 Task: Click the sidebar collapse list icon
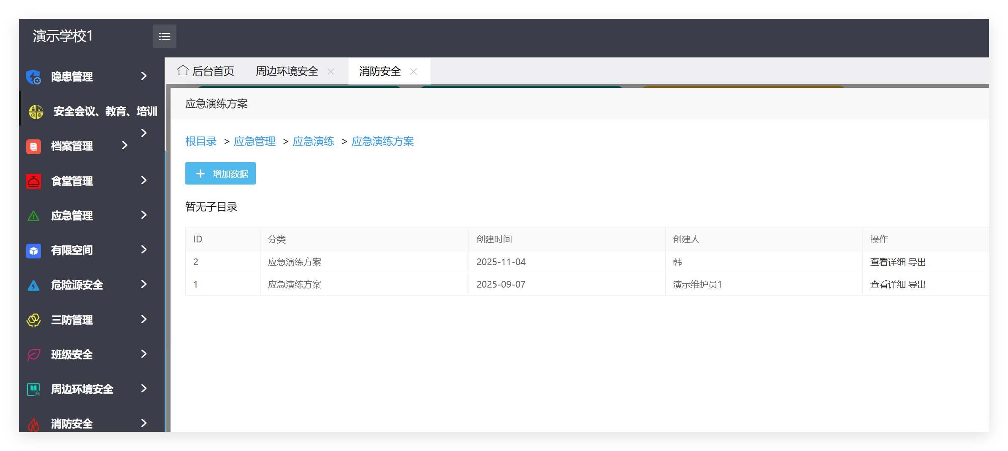coord(164,36)
